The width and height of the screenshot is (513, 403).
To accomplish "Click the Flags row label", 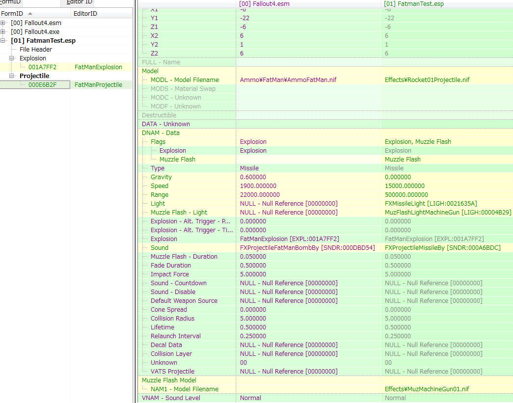I will coord(158,142).
